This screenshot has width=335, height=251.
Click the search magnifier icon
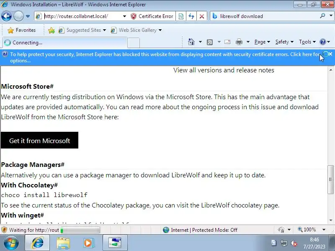pos(322,16)
